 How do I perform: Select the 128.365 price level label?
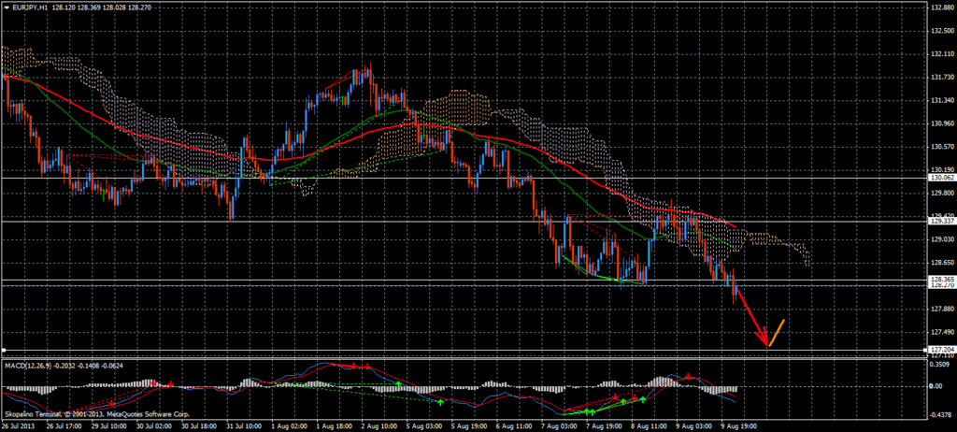(x=940, y=280)
